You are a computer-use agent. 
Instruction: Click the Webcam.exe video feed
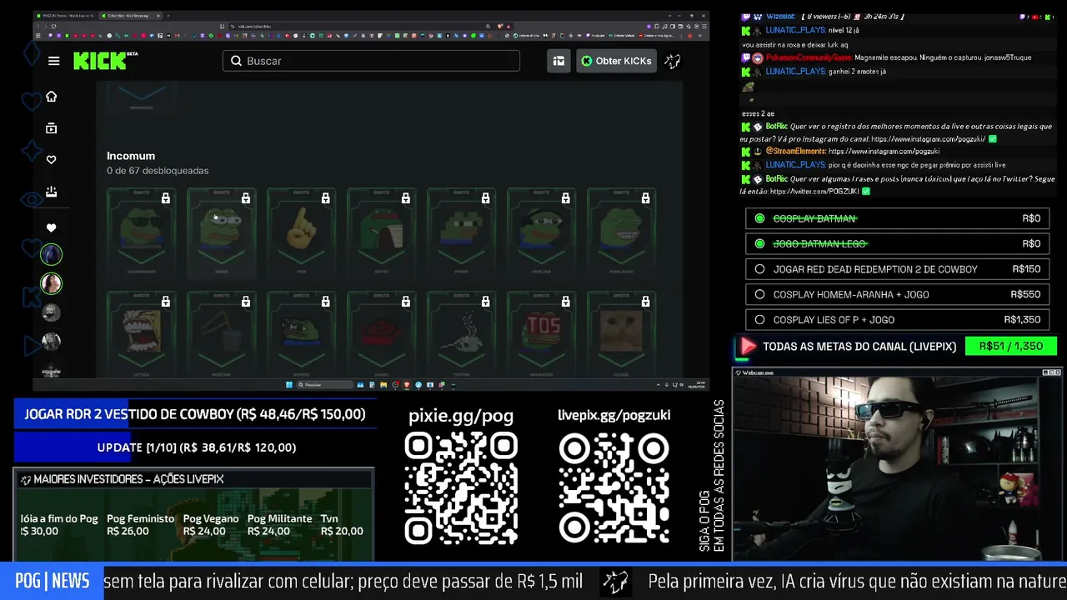click(897, 470)
